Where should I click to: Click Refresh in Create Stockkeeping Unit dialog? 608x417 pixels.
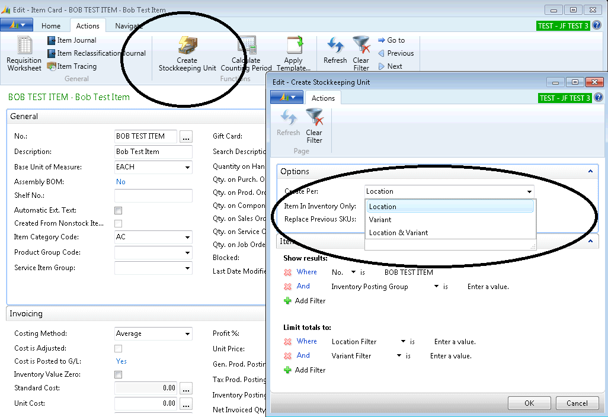289,123
